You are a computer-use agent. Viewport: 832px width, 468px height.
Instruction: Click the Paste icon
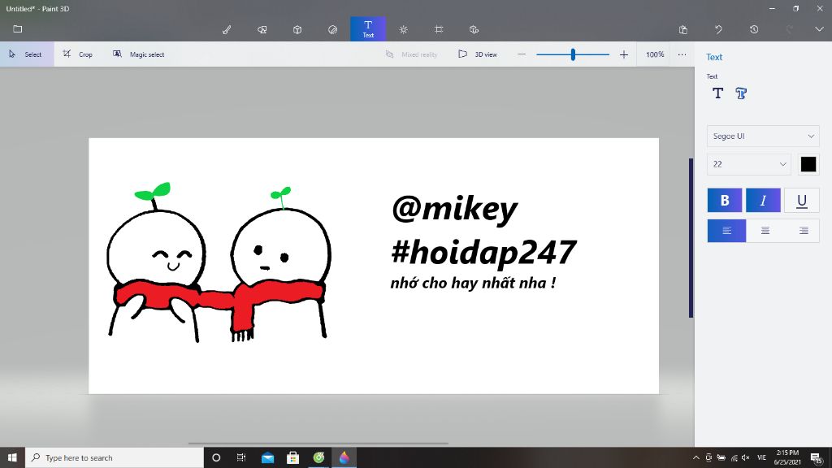(x=682, y=29)
